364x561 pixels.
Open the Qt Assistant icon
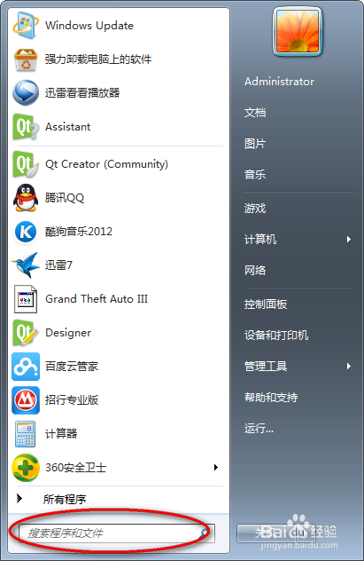coord(26,127)
